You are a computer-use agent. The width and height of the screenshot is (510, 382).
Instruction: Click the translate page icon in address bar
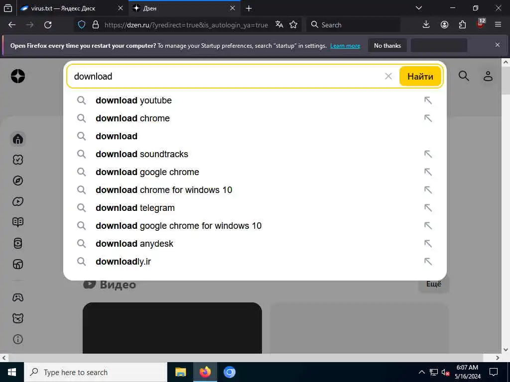(279, 25)
